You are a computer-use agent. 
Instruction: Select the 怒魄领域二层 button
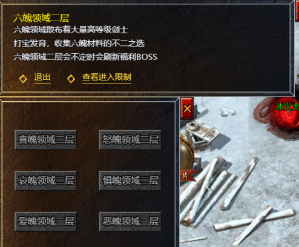(x=130, y=140)
